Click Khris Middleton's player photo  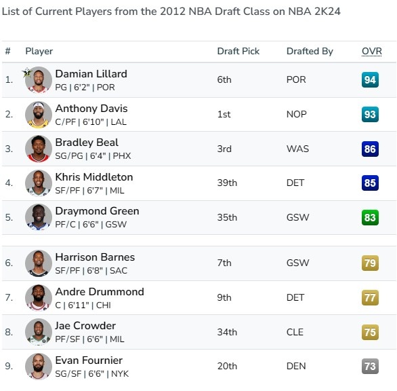[x=39, y=183]
